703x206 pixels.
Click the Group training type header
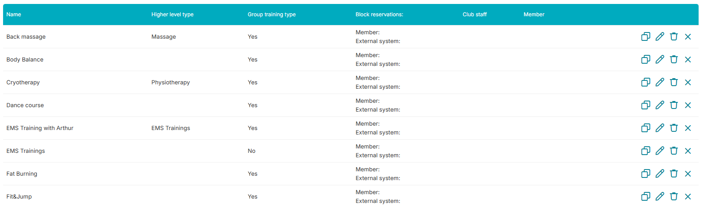tap(272, 14)
